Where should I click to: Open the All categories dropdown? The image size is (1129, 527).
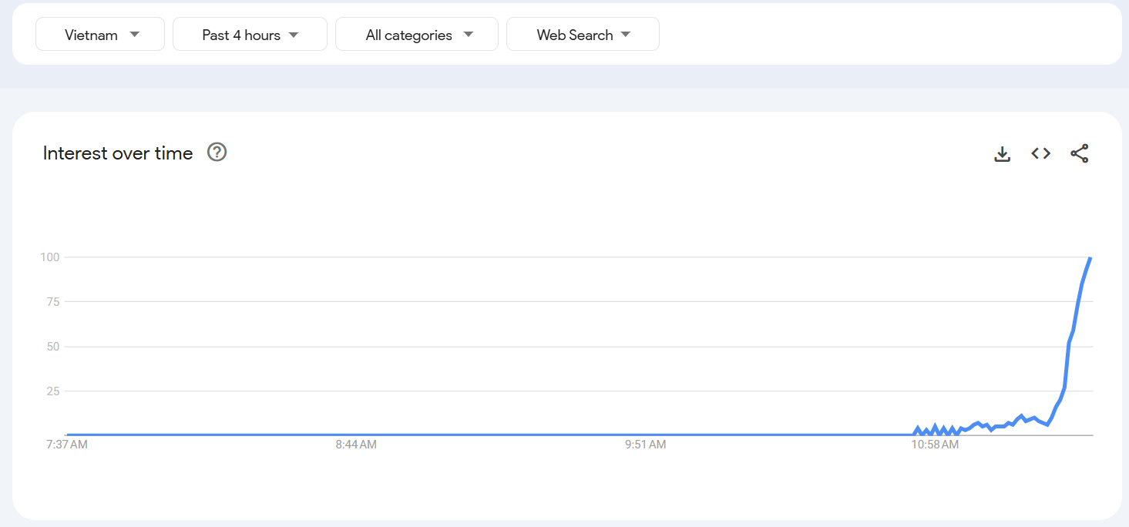click(x=416, y=35)
